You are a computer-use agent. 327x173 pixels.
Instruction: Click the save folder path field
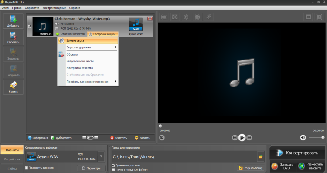point(184,157)
